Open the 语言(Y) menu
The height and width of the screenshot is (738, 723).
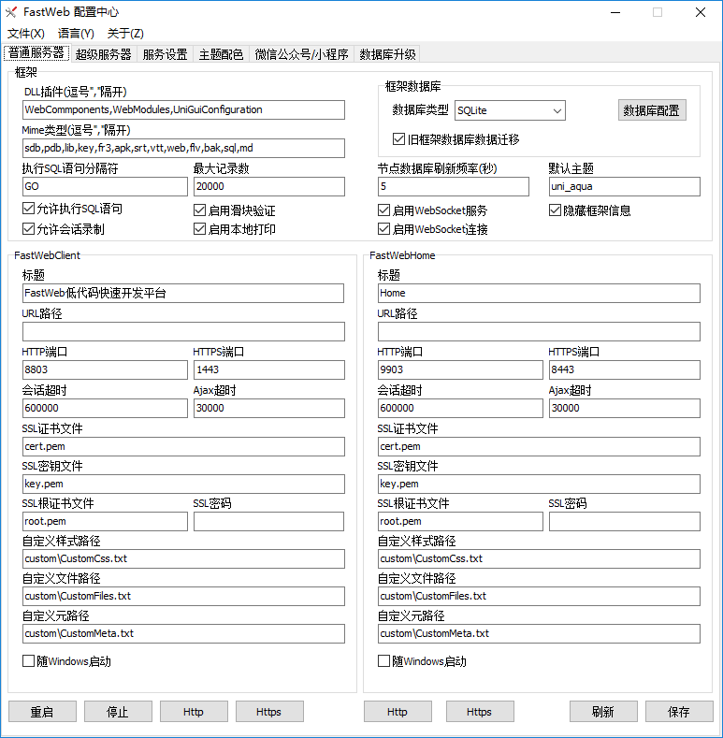76,33
